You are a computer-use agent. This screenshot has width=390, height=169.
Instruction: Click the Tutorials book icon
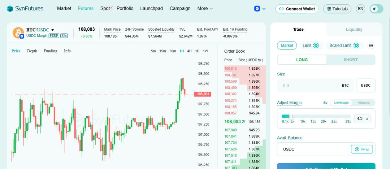pos(329,9)
